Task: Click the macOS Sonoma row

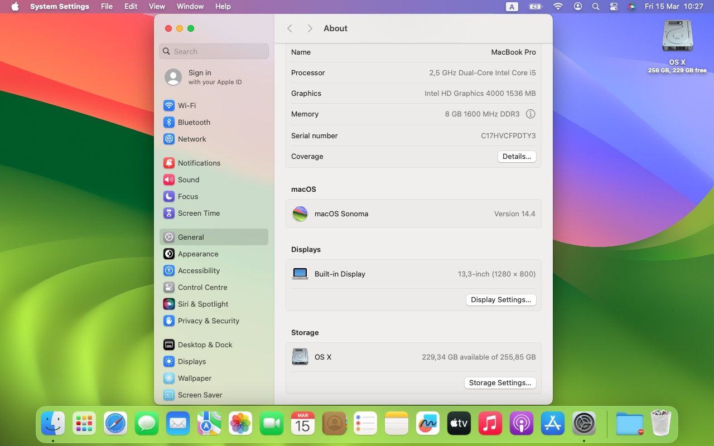Action: click(413, 214)
